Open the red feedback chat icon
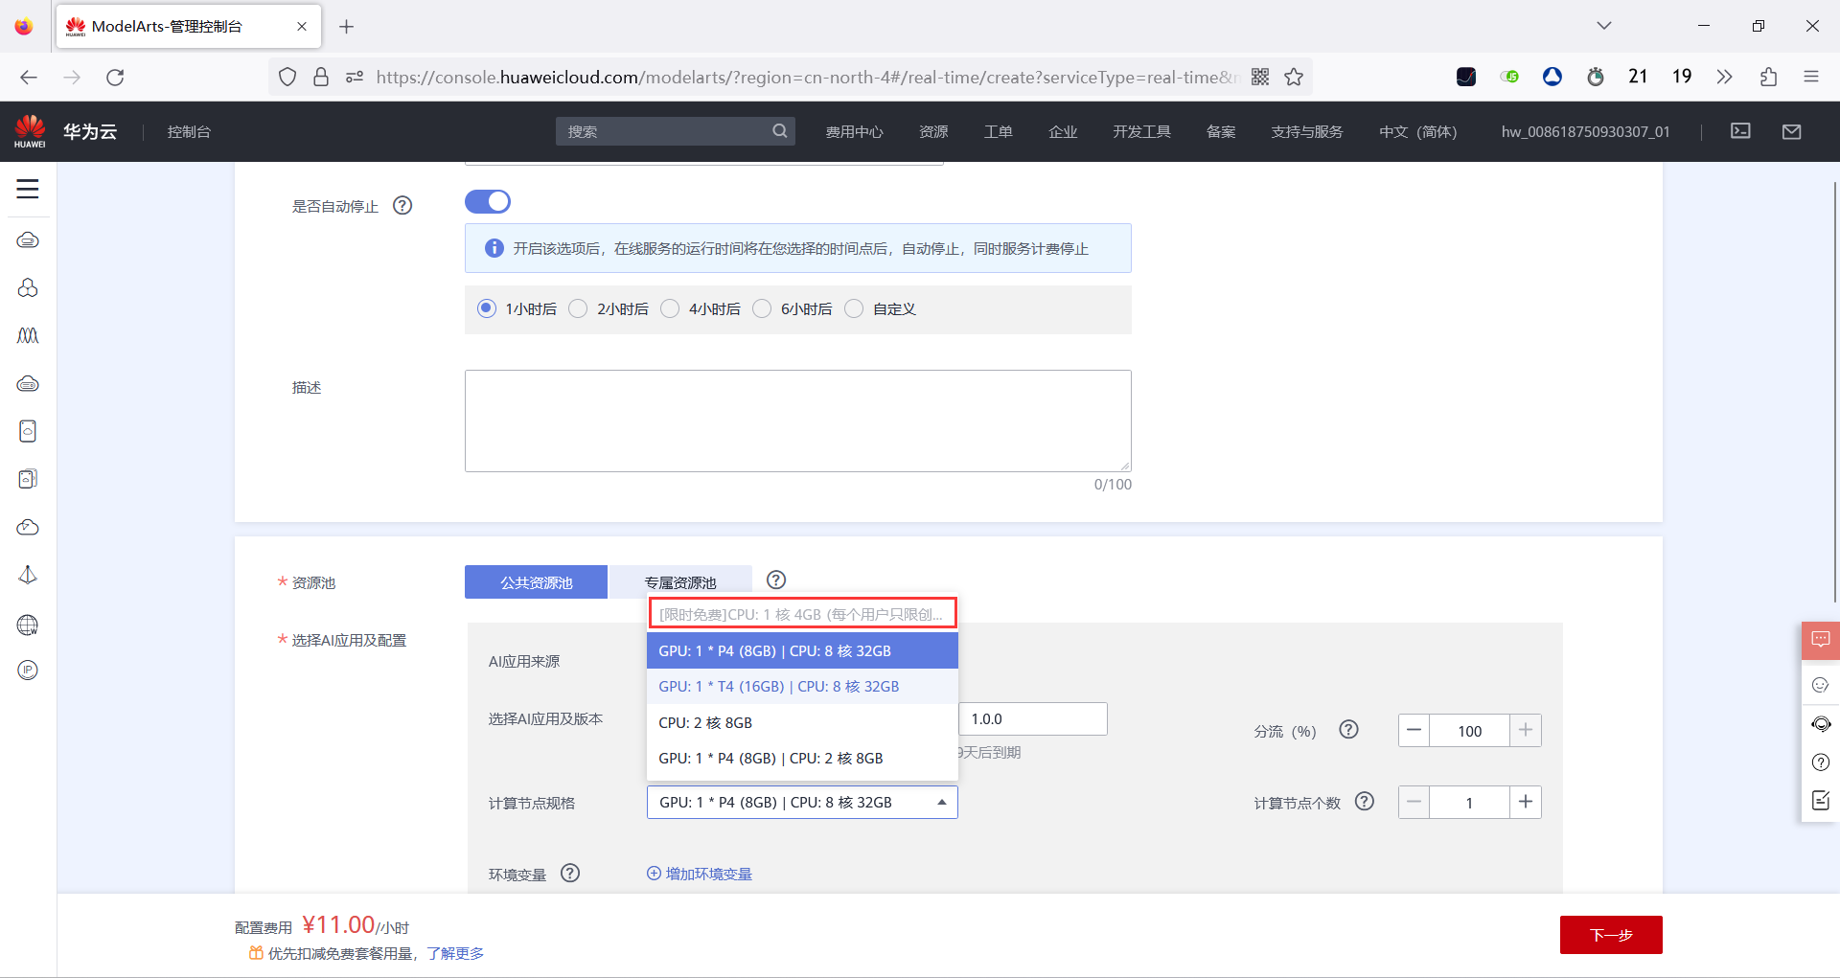 [1821, 640]
